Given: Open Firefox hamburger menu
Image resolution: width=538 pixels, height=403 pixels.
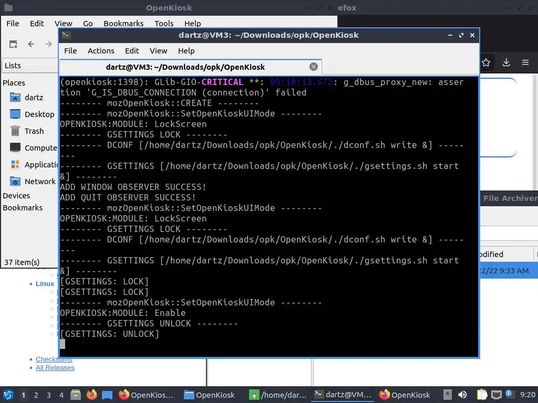Looking at the screenshot, I should [x=525, y=62].
